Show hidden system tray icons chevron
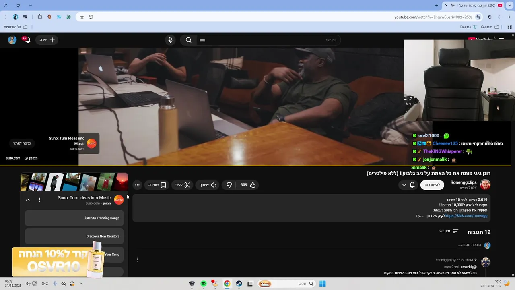The image size is (515, 290). [80, 284]
